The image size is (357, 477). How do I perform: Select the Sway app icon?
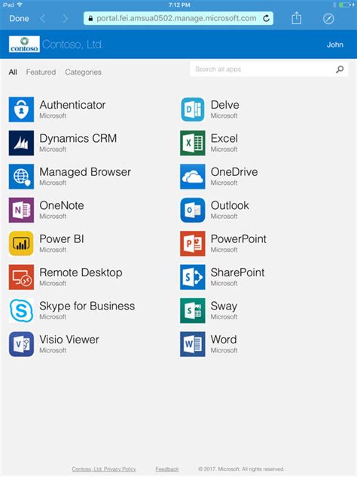193,310
